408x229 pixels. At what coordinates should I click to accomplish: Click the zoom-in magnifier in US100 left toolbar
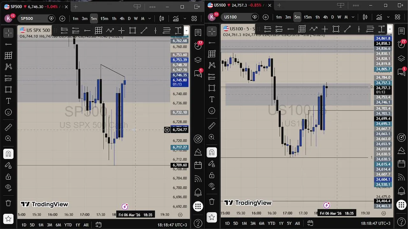(x=212, y=137)
